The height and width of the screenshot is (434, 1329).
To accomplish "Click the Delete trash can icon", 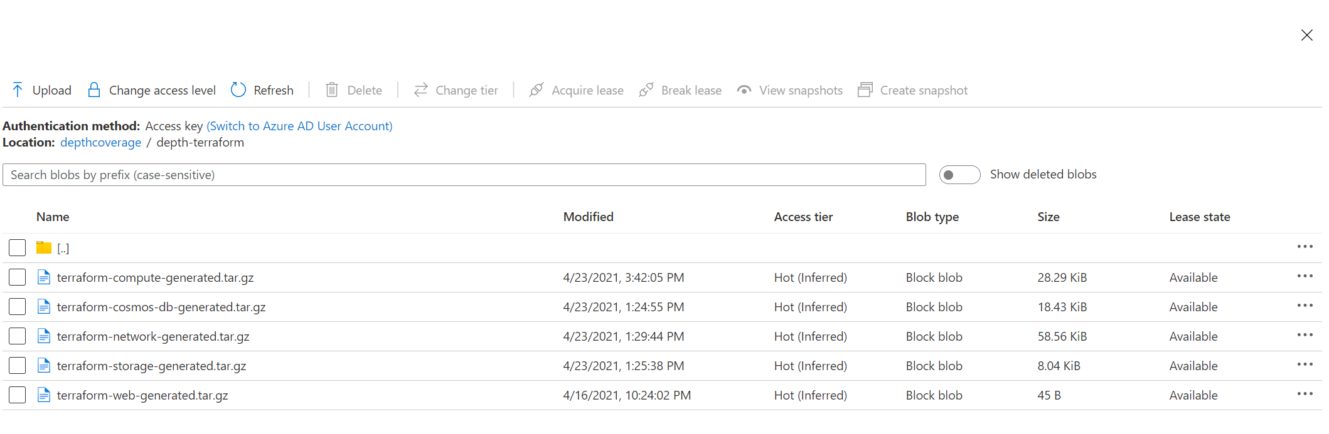I will [332, 90].
